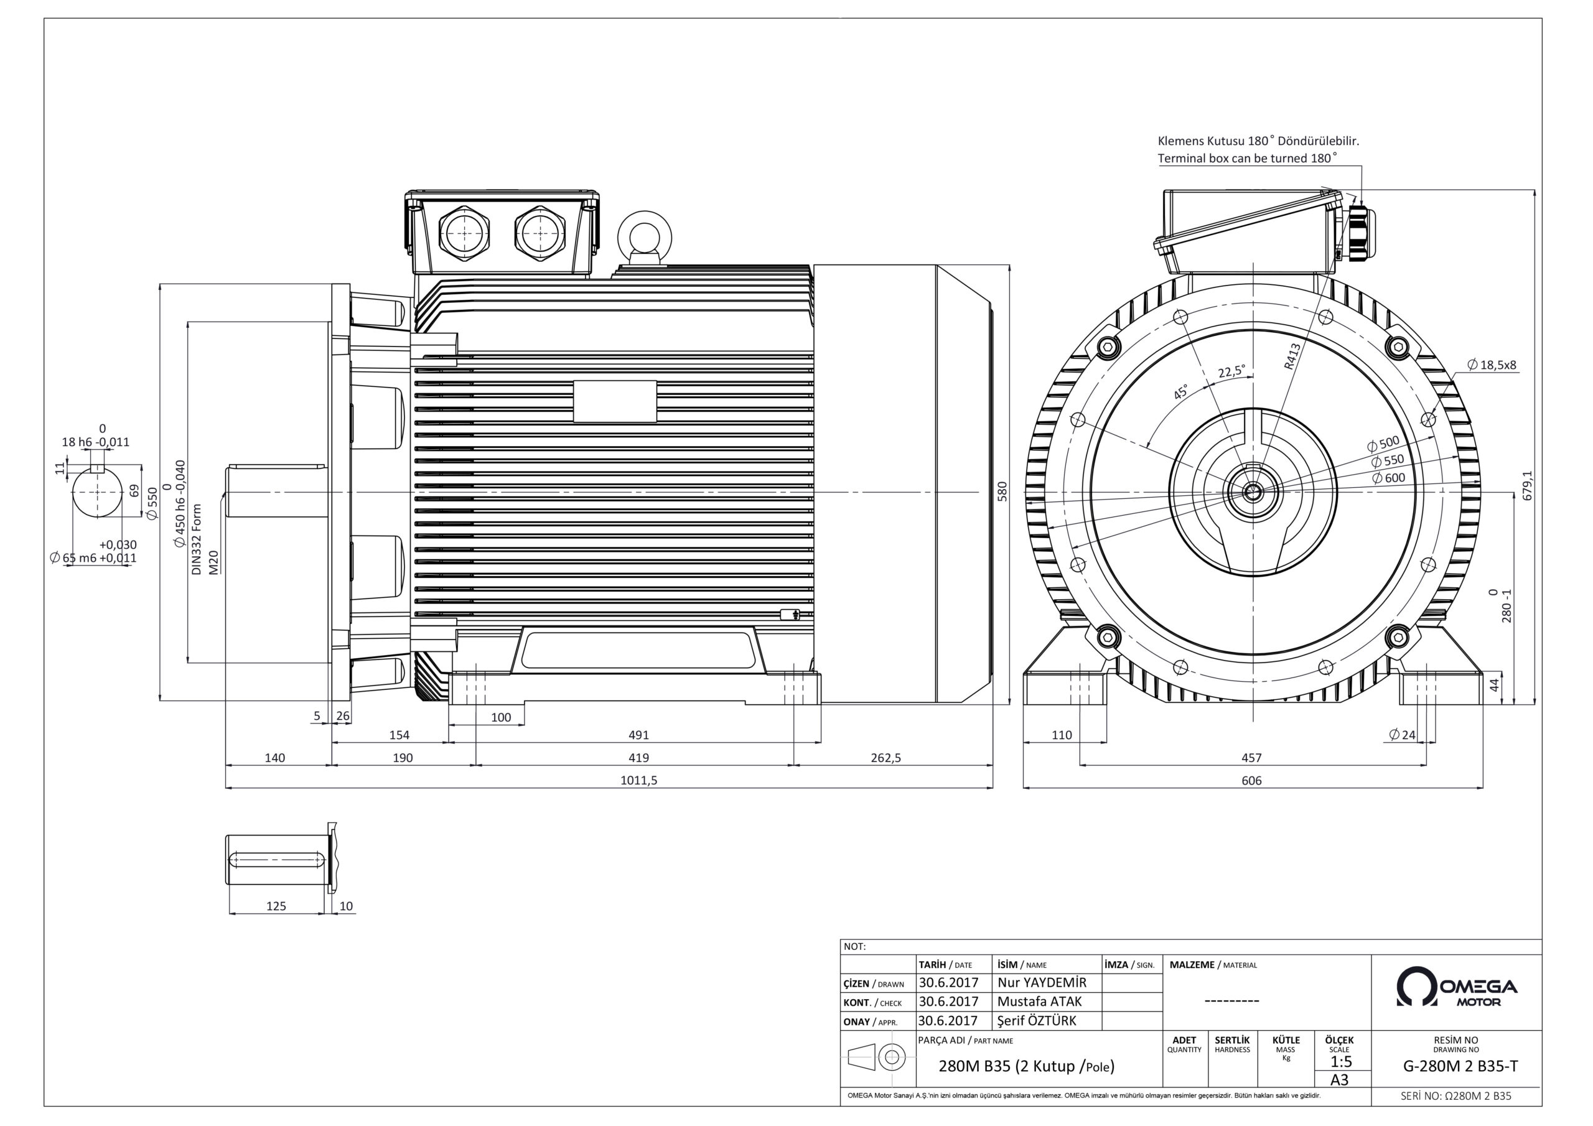This screenshot has height=1126, width=1593.
Task: Click the drawn-by name Nur YAYDEMİR
Action: point(1042,983)
